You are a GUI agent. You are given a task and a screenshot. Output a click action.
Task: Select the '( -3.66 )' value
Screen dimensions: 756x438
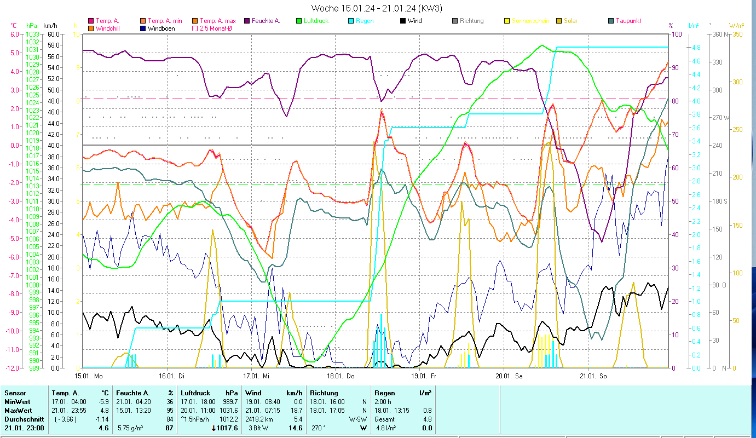coord(66,419)
